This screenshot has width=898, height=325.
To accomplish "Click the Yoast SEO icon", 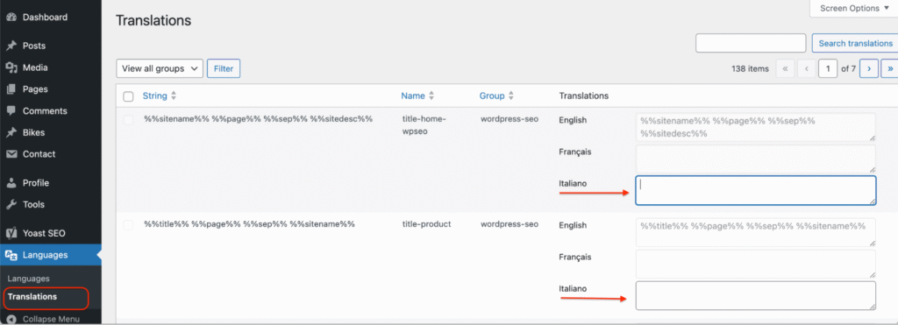I will tap(11, 233).
